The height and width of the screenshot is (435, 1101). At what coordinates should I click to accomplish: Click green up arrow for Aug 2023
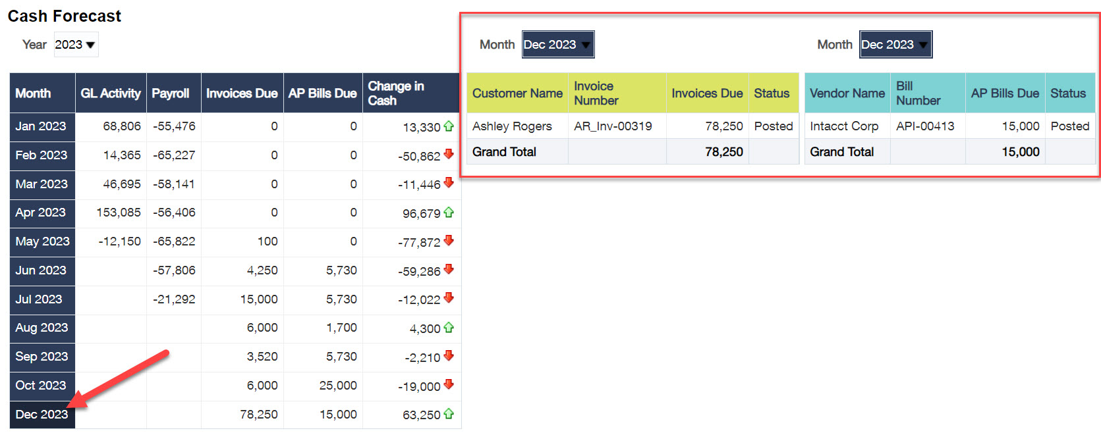coord(449,327)
